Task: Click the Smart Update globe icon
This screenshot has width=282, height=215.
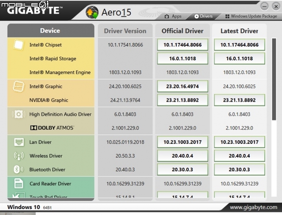Action: tap(92, 12)
